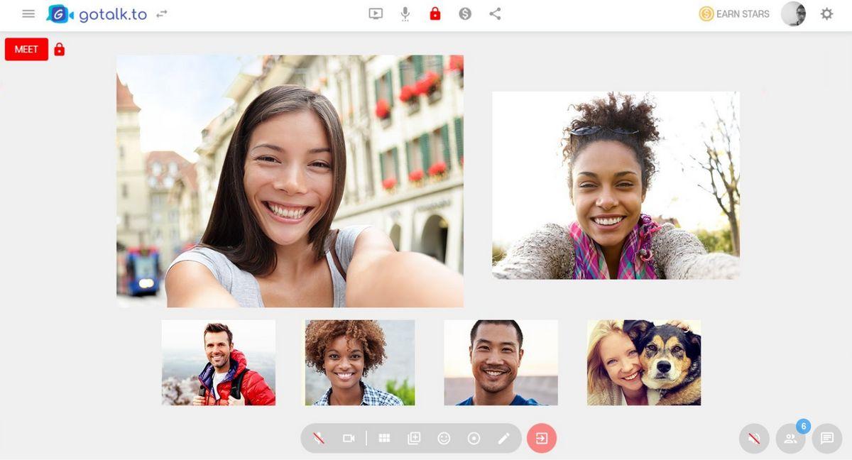Leave the meeting with the exit button
The image size is (852, 460).
coord(542,438)
